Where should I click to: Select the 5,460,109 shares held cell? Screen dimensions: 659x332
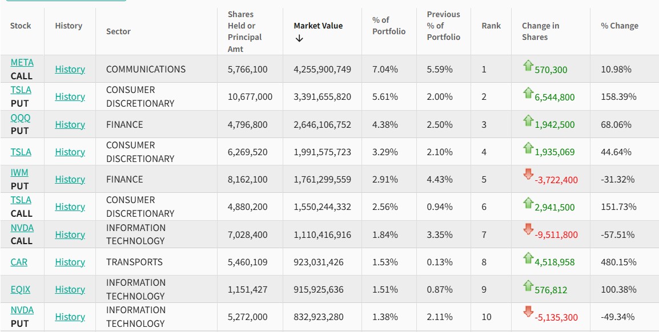pos(247,262)
